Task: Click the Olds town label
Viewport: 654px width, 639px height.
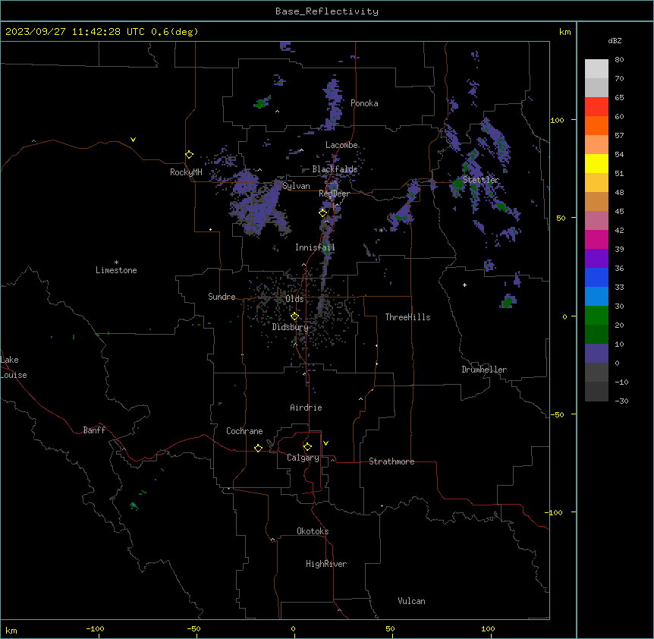Action: (294, 299)
